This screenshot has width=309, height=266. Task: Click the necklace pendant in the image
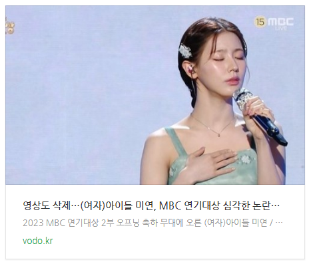click(x=219, y=134)
